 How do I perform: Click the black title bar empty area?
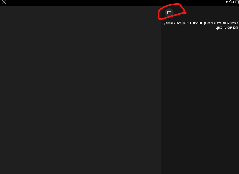(114, 3)
